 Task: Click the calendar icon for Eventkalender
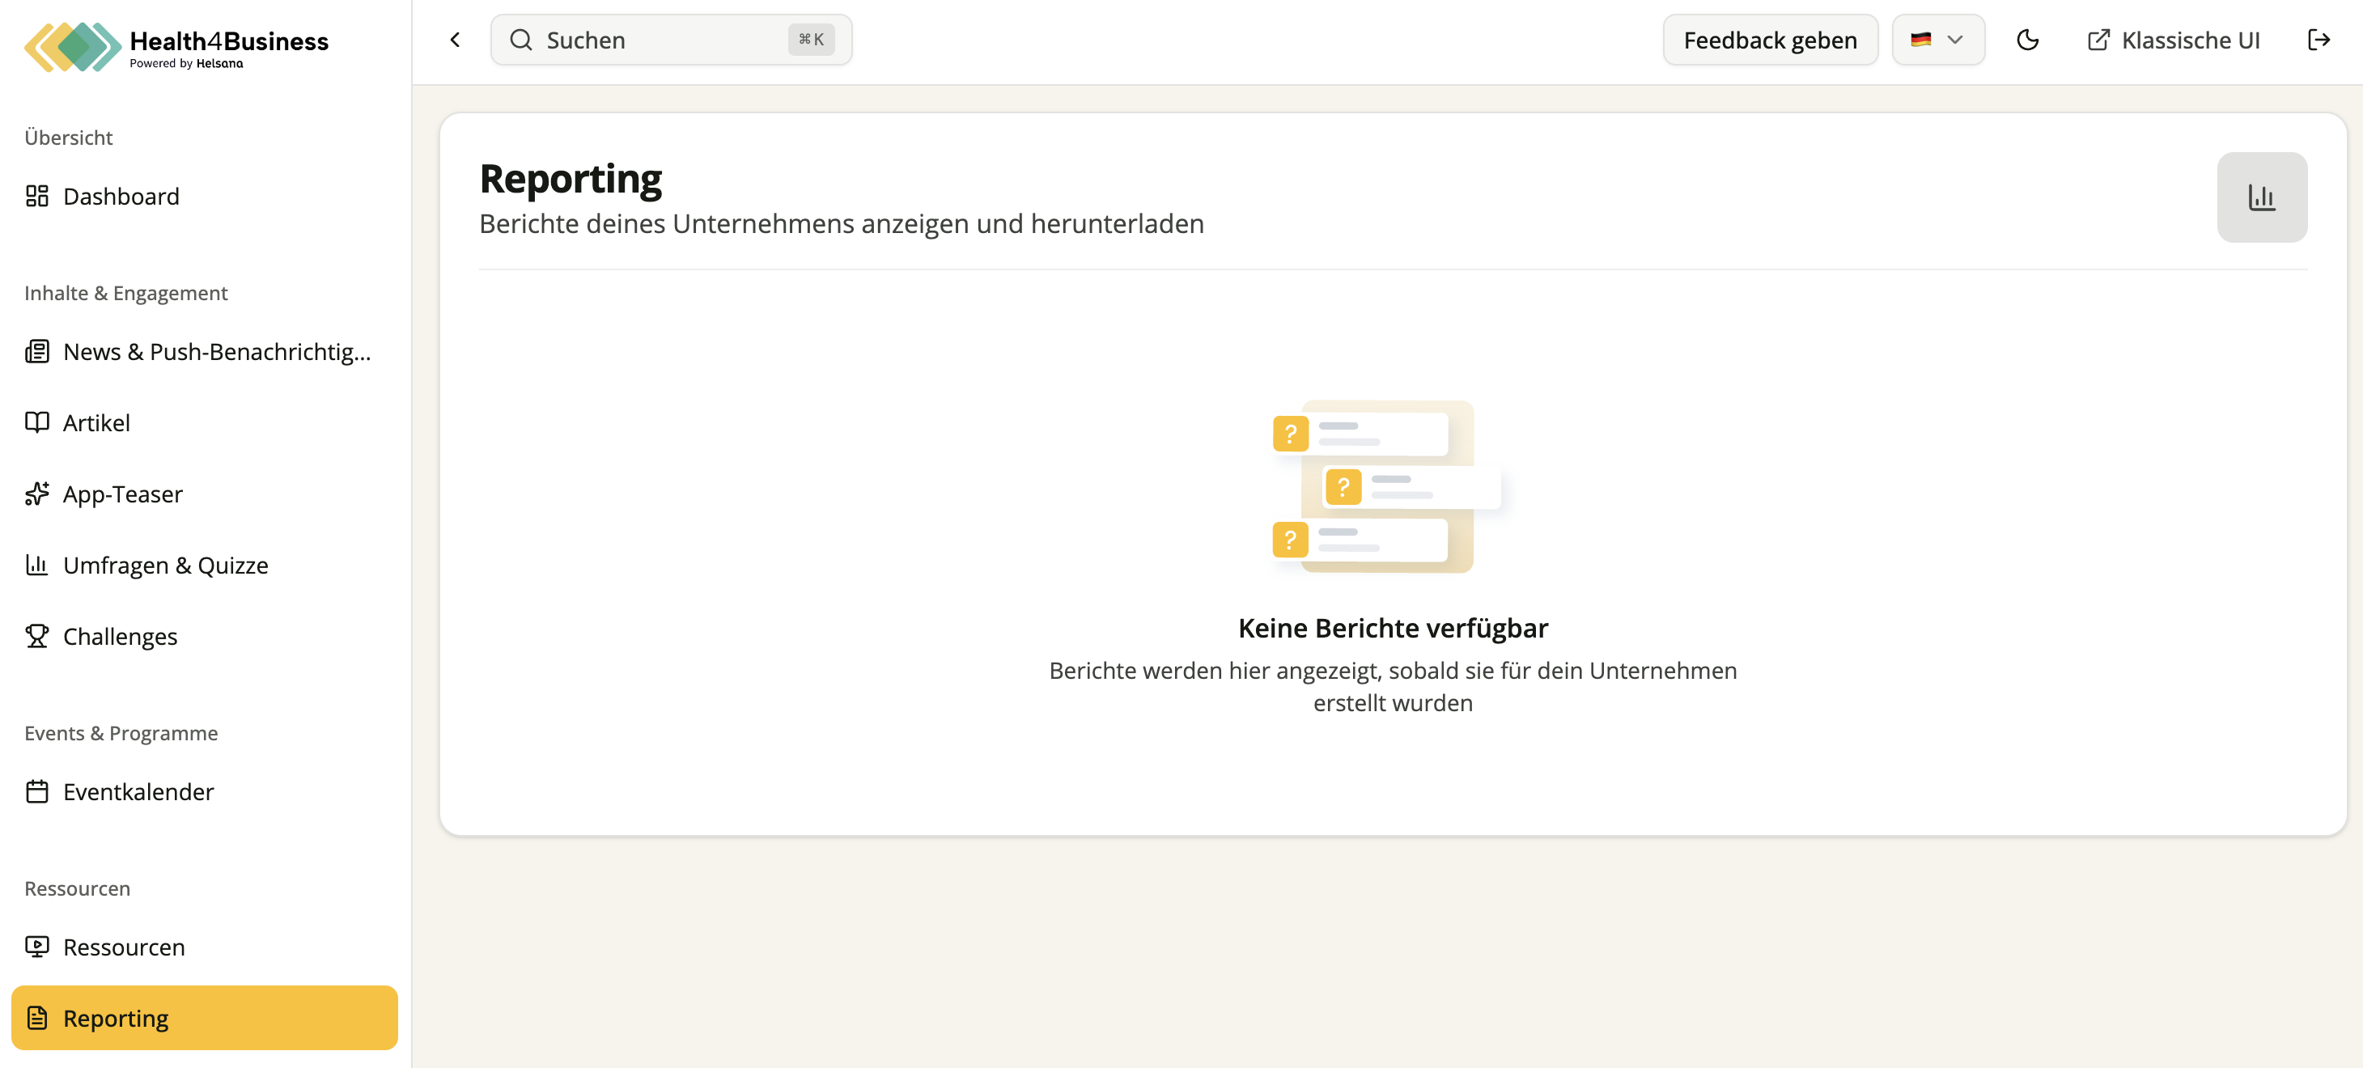coord(36,791)
